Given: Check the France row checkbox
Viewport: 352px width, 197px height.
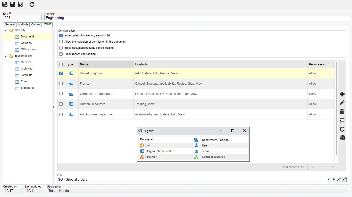Looking at the screenshot, I should click(61, 84).
